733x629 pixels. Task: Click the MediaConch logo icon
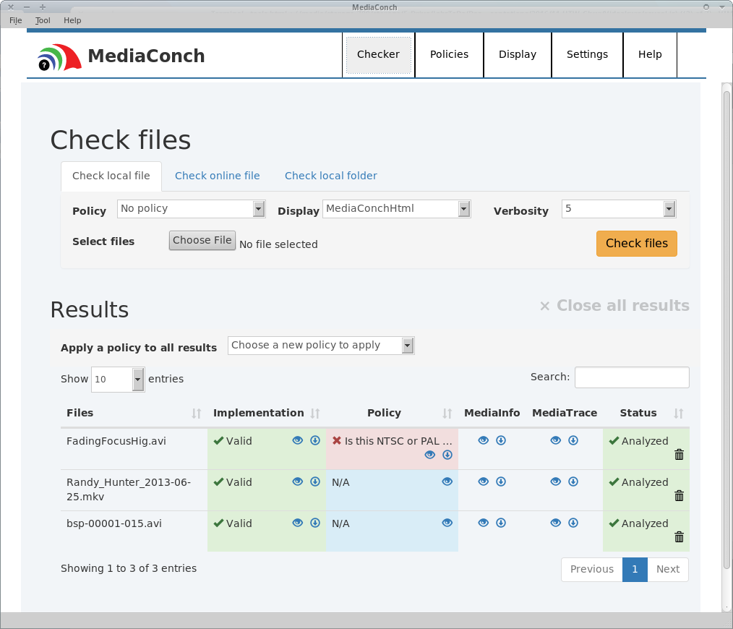(59, 56)
